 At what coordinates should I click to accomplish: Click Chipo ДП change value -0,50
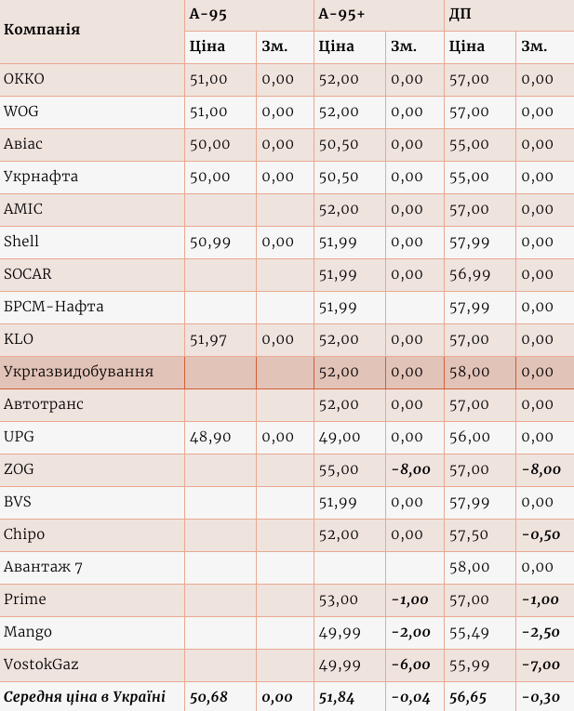[x=545, y=534]
